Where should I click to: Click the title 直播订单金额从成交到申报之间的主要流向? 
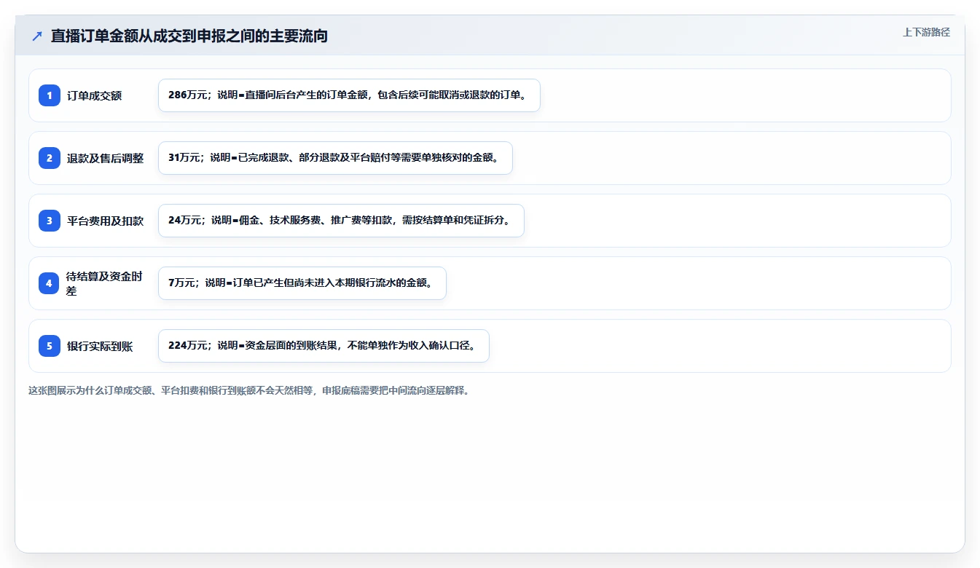pos(189,36)
